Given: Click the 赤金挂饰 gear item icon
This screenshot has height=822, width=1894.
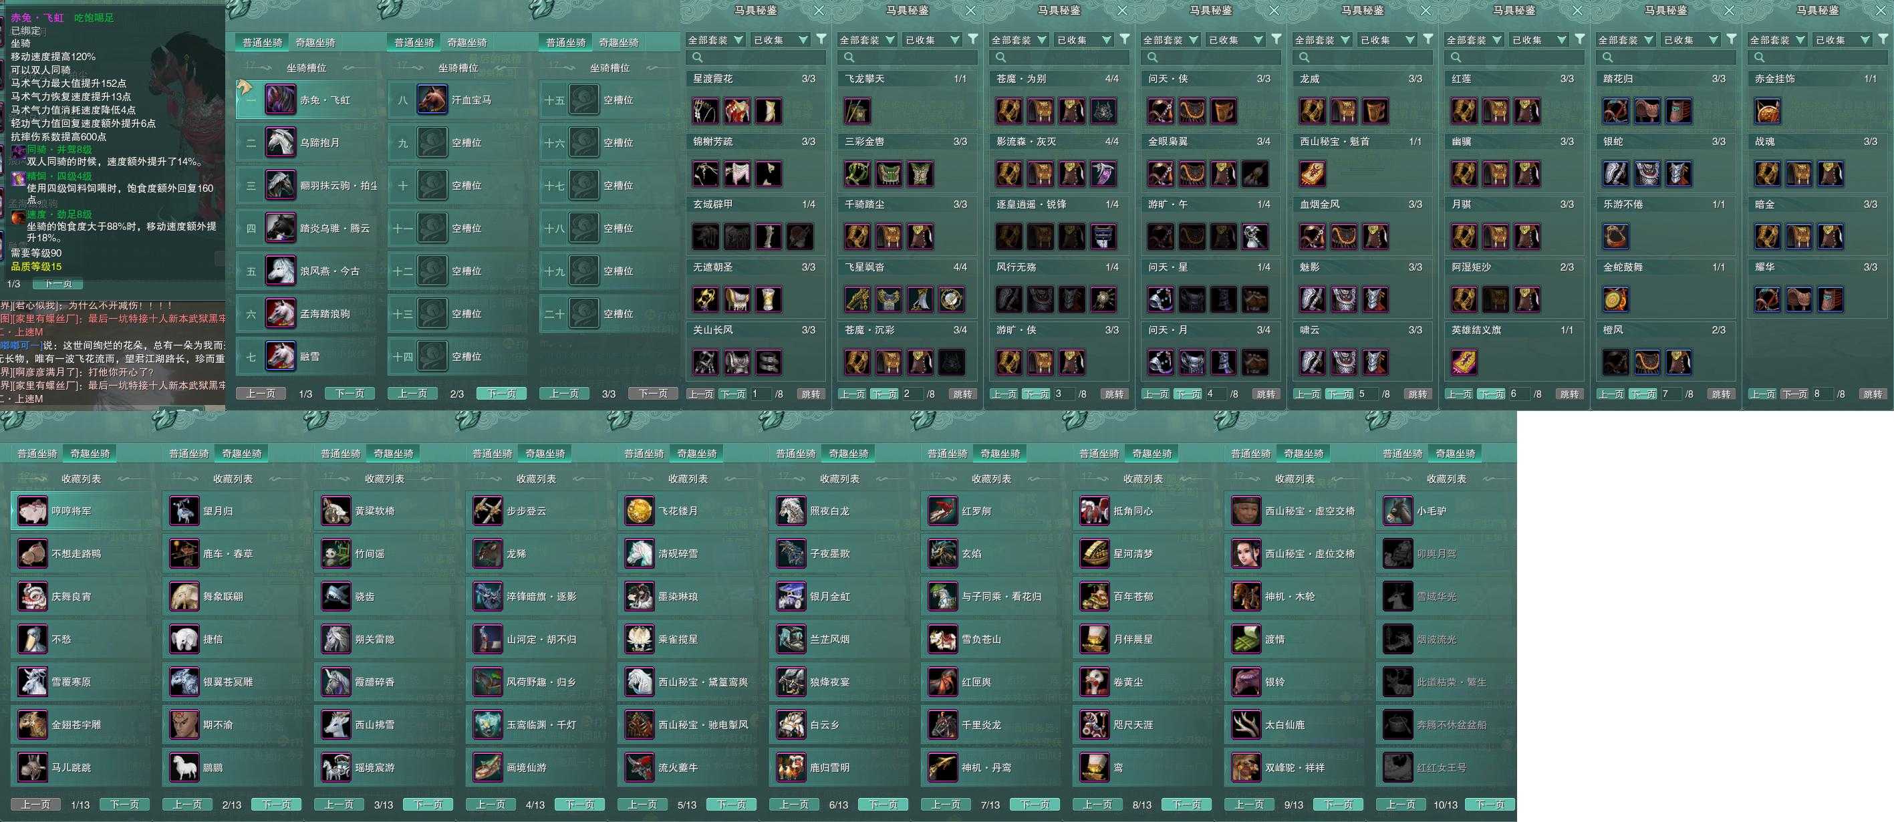Looking at the screenshot, I should pos(1768,111).
